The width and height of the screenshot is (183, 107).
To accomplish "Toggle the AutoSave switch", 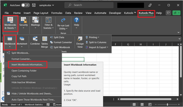I will click(25, 5).
